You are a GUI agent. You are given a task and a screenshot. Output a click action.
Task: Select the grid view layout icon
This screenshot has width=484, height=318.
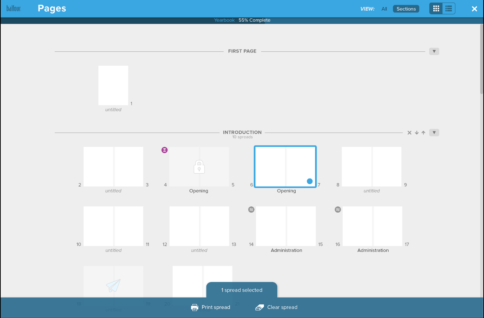[436, 8]
